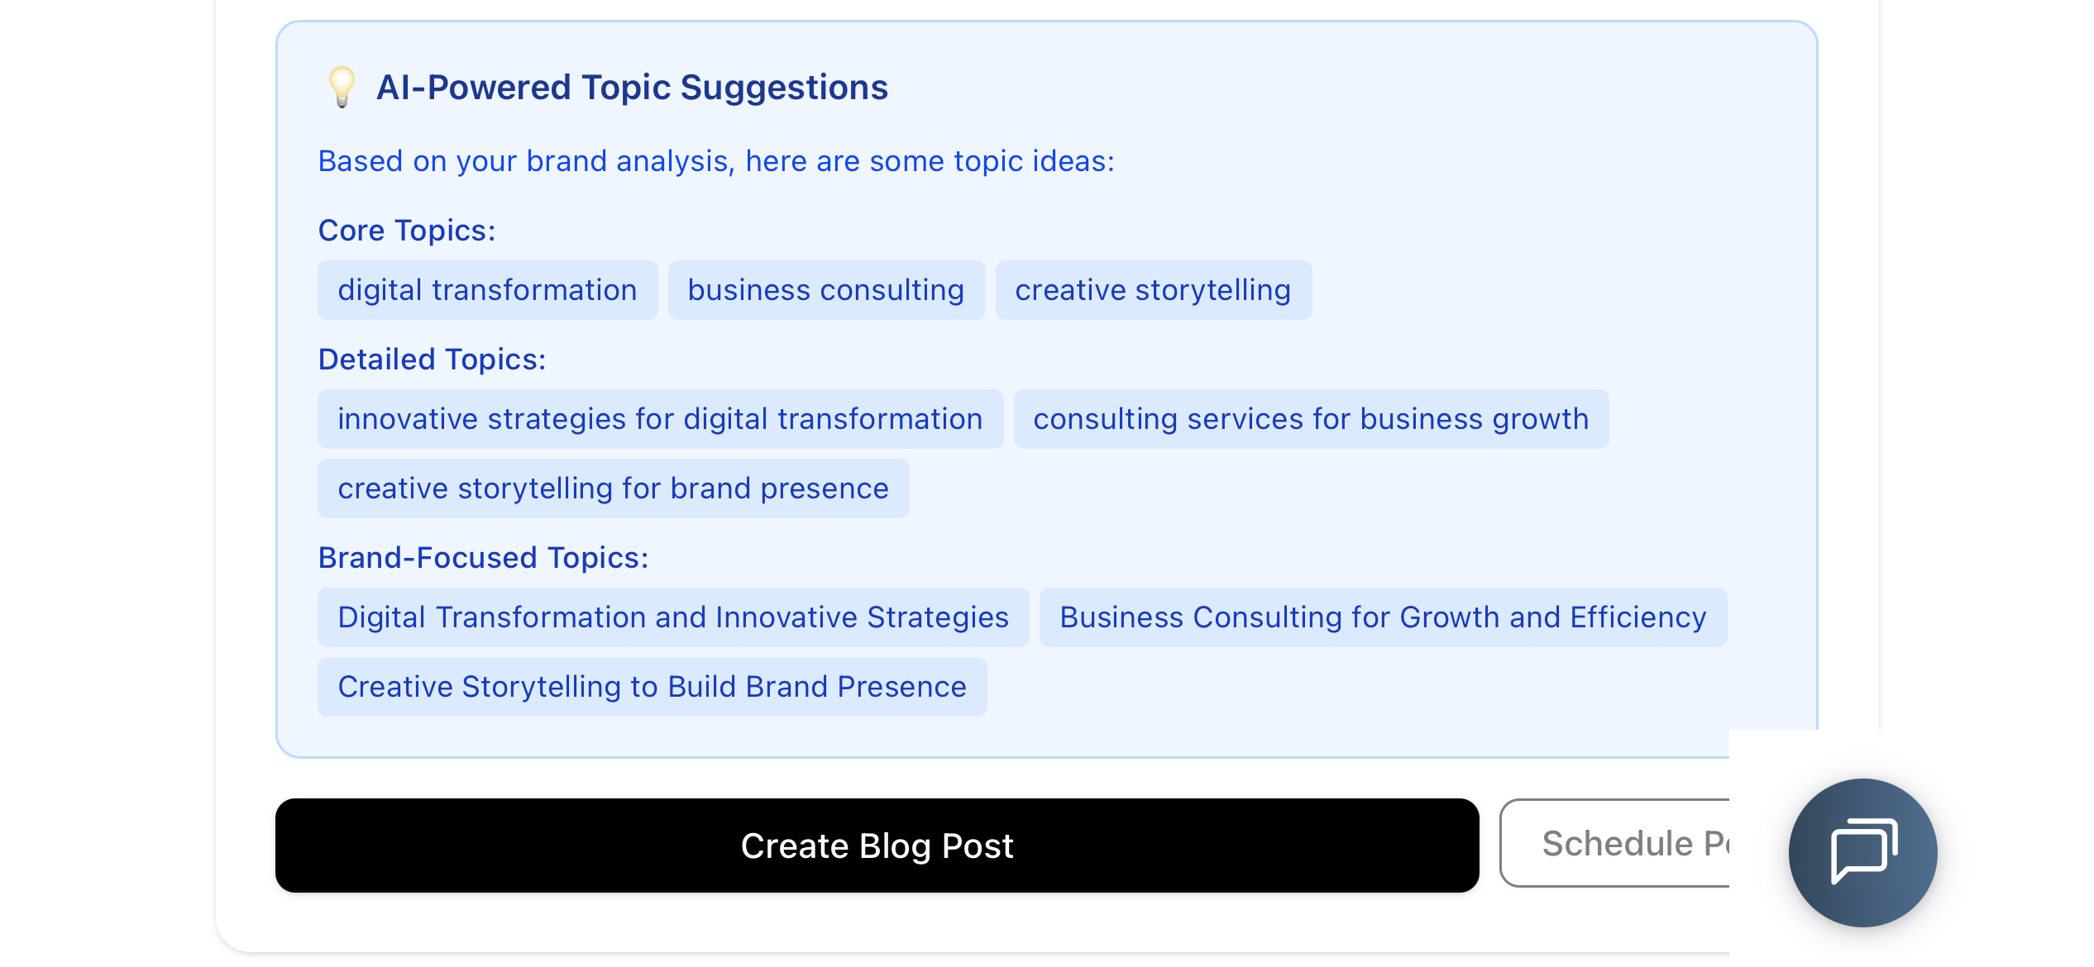Click the 'AI-Powered Topic Suggestions' heading
Image resolution: width=2094 pixels, height=967 pixels.
632,88
